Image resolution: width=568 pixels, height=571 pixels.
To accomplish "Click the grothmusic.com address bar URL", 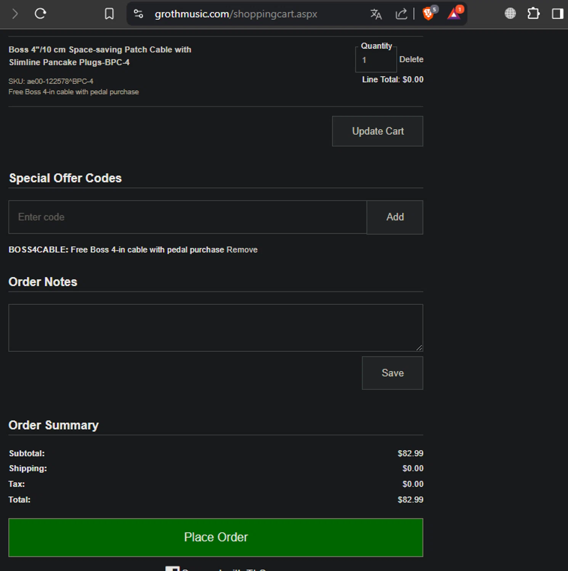I will (236, 14).
